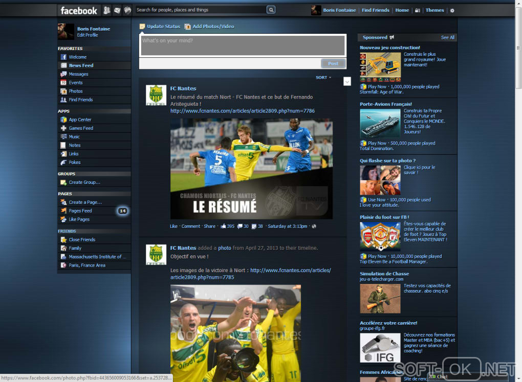This screenshot has height=382, width=522.
Task: Open the SORT dropdown
Action: click(323, 78)
